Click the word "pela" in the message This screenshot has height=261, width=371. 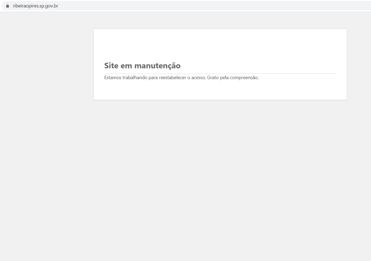coord(224,78)
